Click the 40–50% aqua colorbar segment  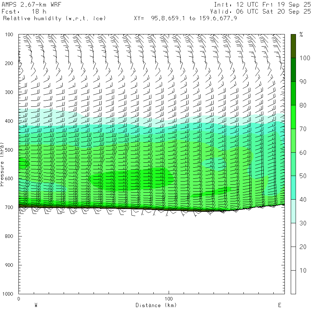click(293, 188)
